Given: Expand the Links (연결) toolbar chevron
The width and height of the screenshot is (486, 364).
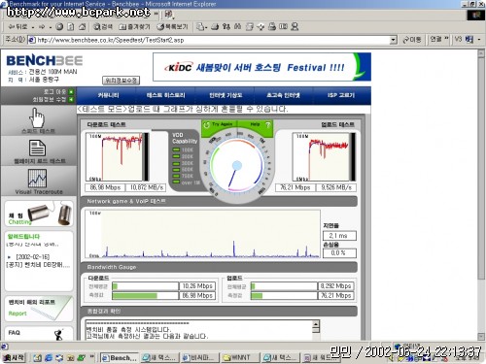Looking at the screenshot, I should coord(446,39).
